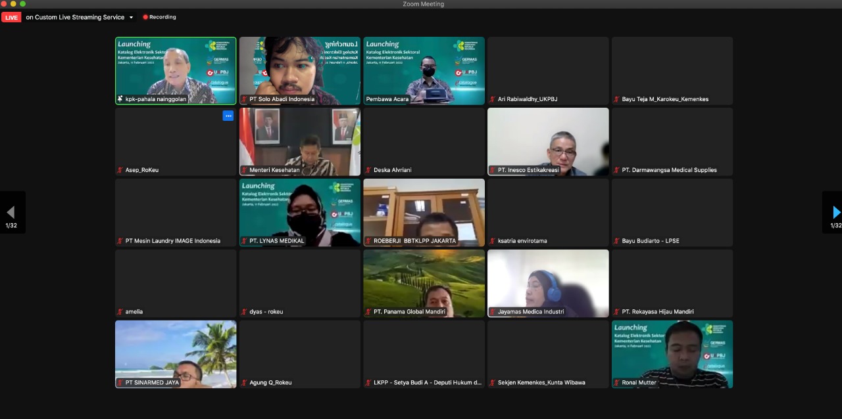Click name label 'Agung Q_Rokeu'
This screenshot has height=419, width=842.
[270, 383]
